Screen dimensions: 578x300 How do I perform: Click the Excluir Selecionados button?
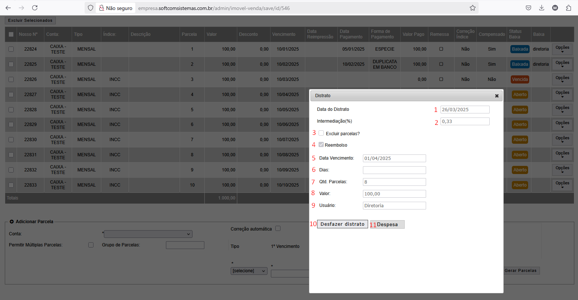(30, 20)
